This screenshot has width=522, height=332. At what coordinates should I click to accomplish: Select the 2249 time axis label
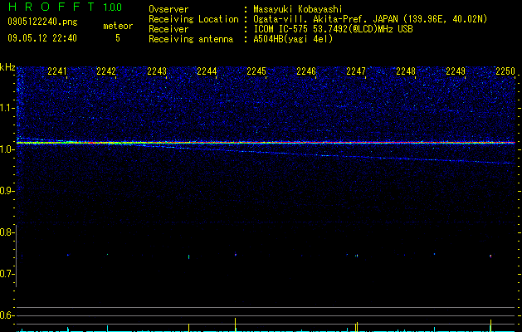(x=456, y=71)
